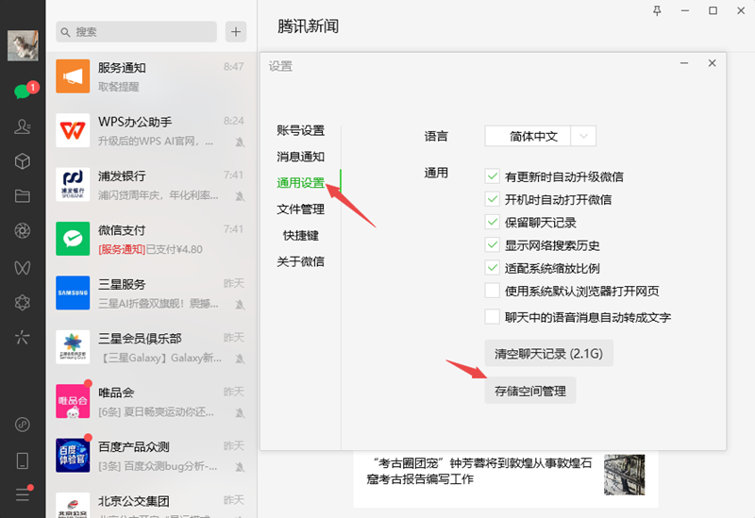This screenshot has height=518, width=755.
Task: Uncheck 保留聊天记录 option
Action: [x=492, y=222]
